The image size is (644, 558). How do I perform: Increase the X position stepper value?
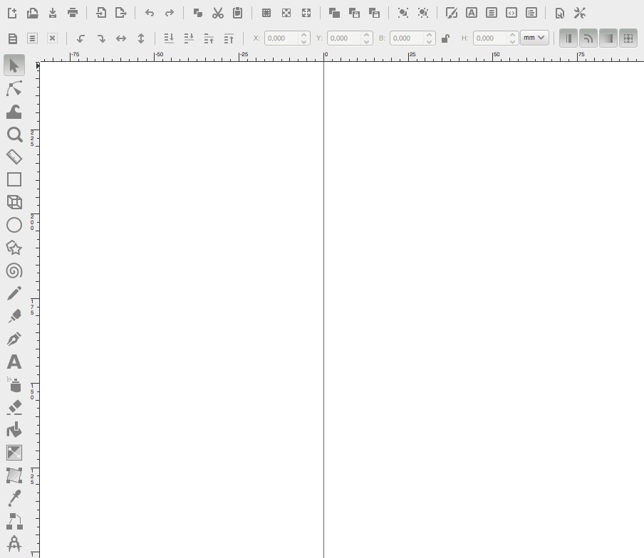tap(304, 34)
